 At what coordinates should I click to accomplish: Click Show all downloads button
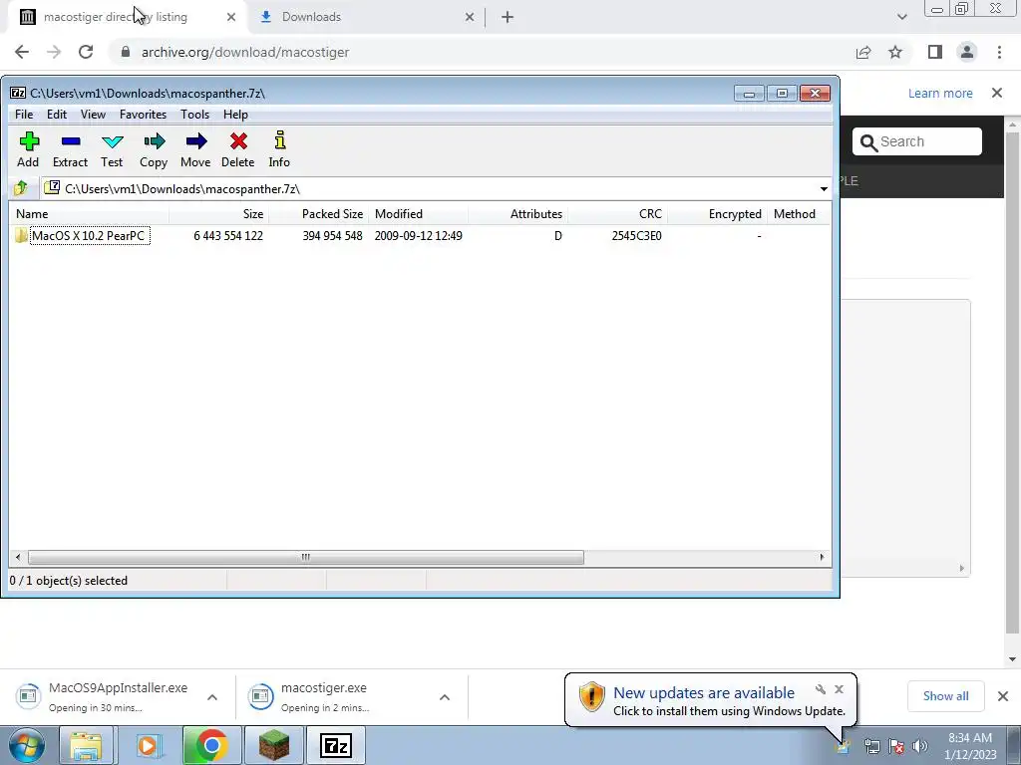click(945, 696)
